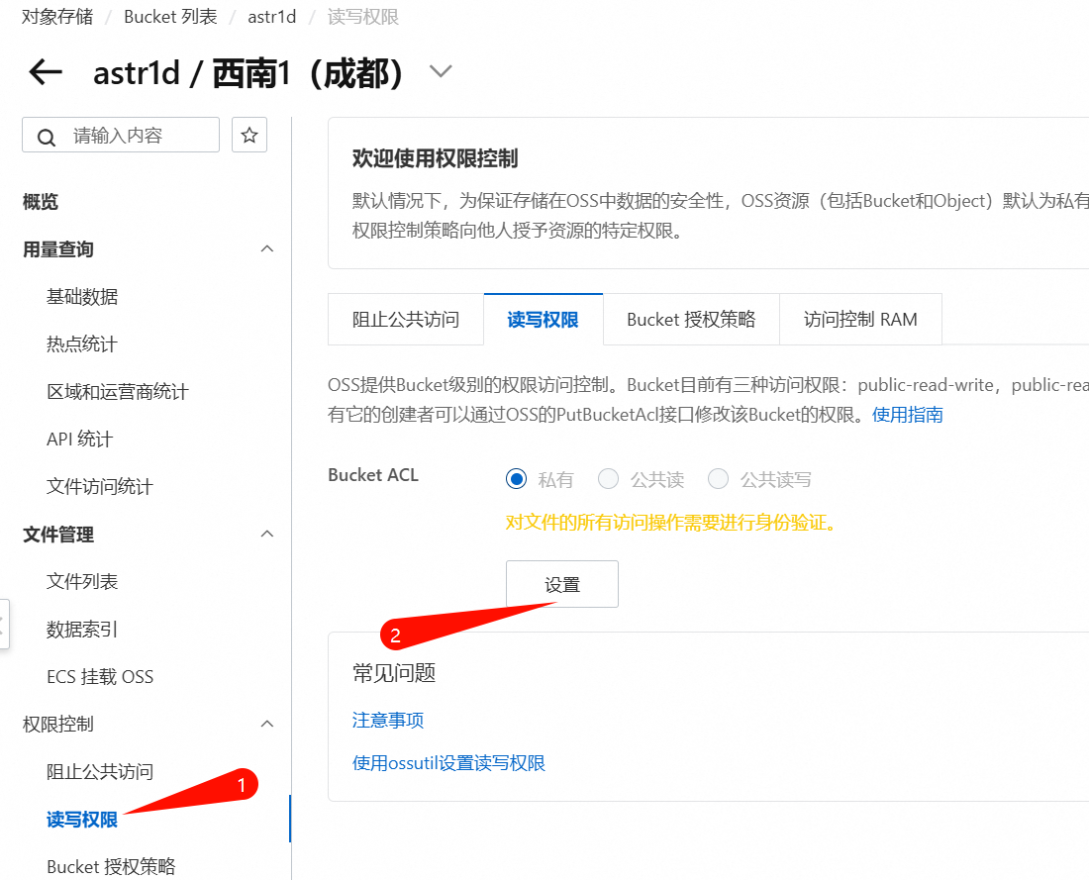This screenshot has height=880, width=1089.
Task: Click the 注意事项 link
Action: click(388, 720)
